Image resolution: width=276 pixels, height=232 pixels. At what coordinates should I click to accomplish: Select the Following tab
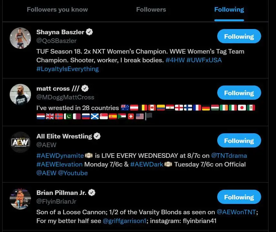pos(229,9)
